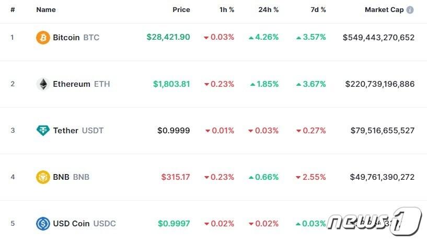The height and width of the screenshot is (242, 427).
Task: Click the Tether logo icon
Action: 43,131
